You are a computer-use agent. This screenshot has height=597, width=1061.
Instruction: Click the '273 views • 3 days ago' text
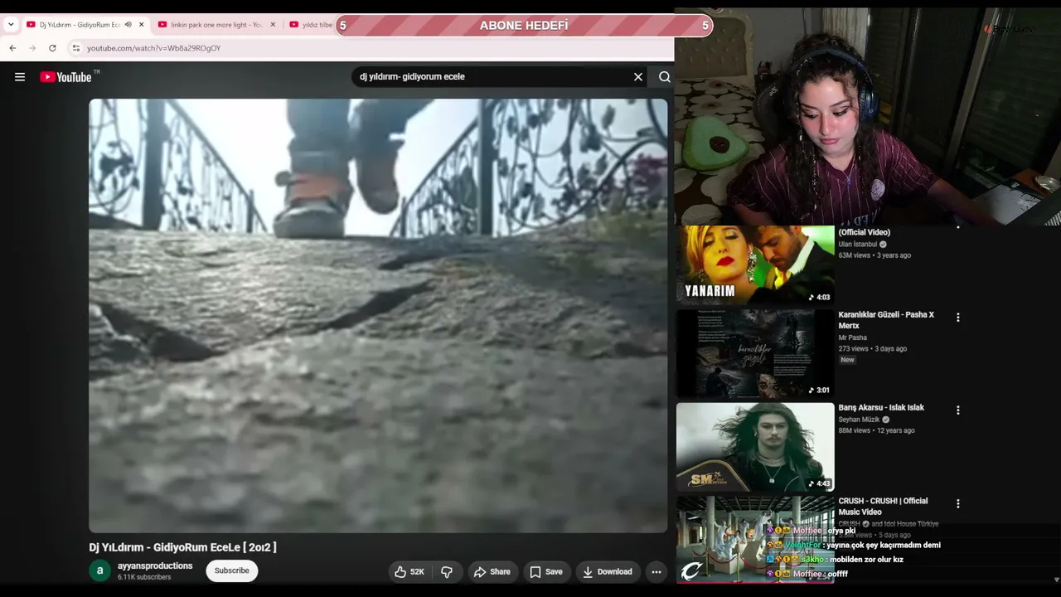pyautogui.click(x=873, y=349)
